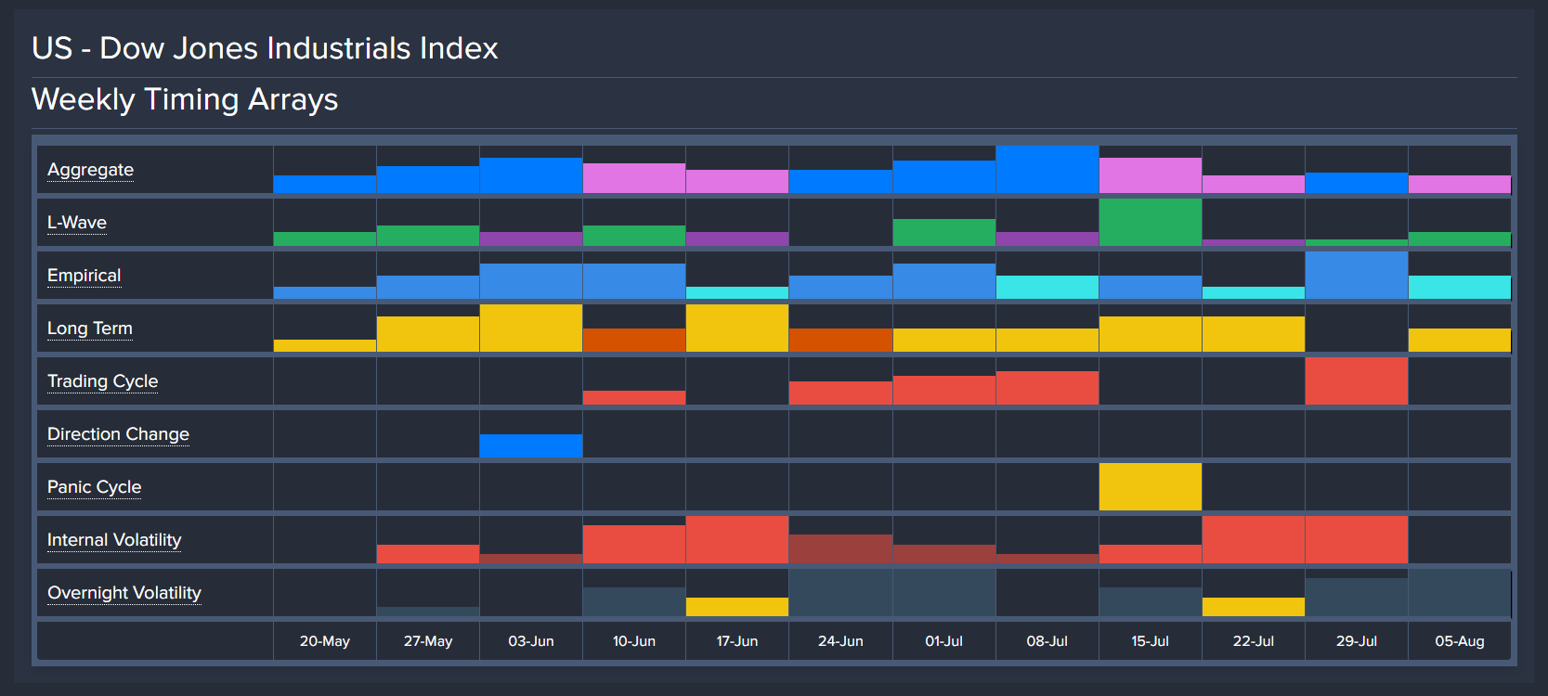Select the Internal Volatility label
This screenshot has height=696, width=1548.
(114, 540)
